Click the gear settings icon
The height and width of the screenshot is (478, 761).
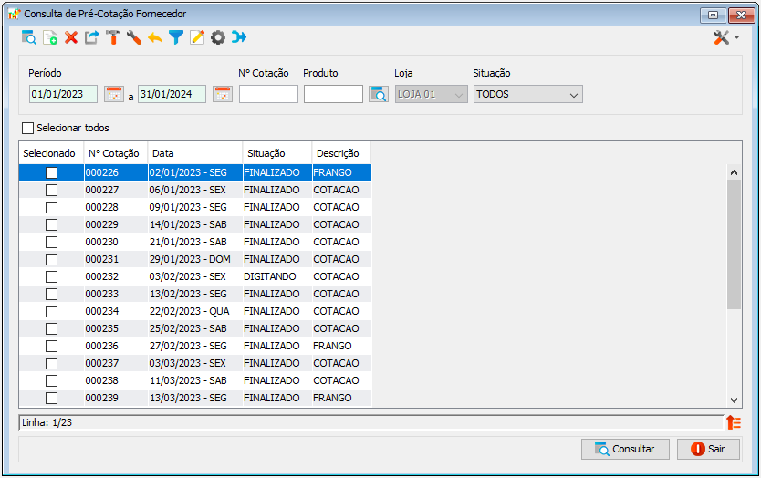point(218,37)
